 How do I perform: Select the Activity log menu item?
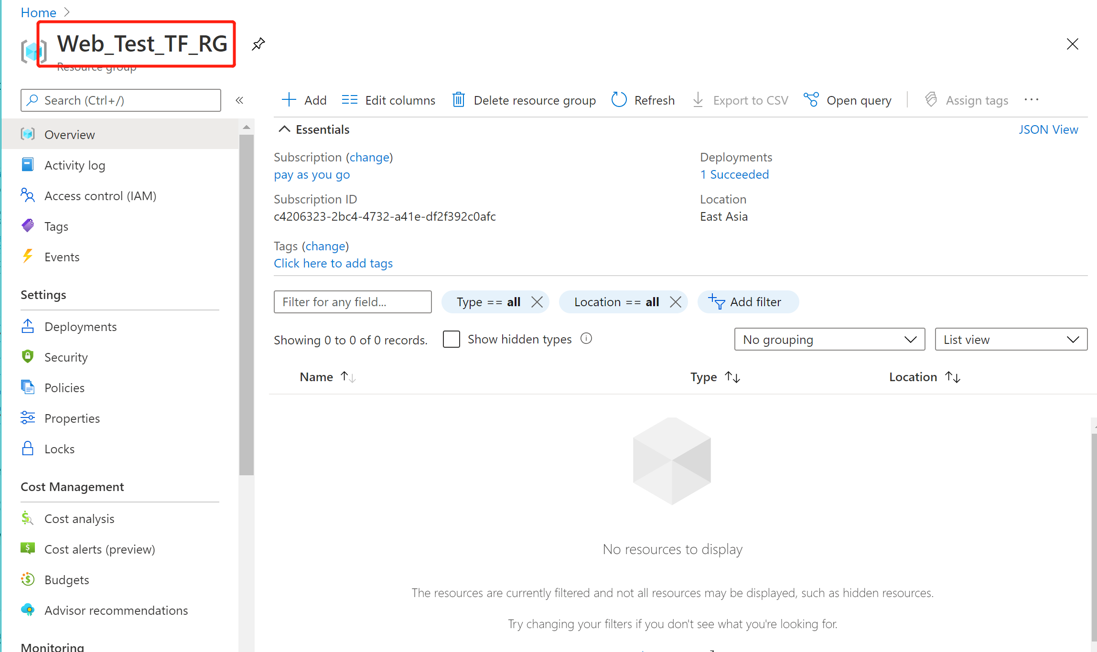pyautogui.click(x=75, y=164)
